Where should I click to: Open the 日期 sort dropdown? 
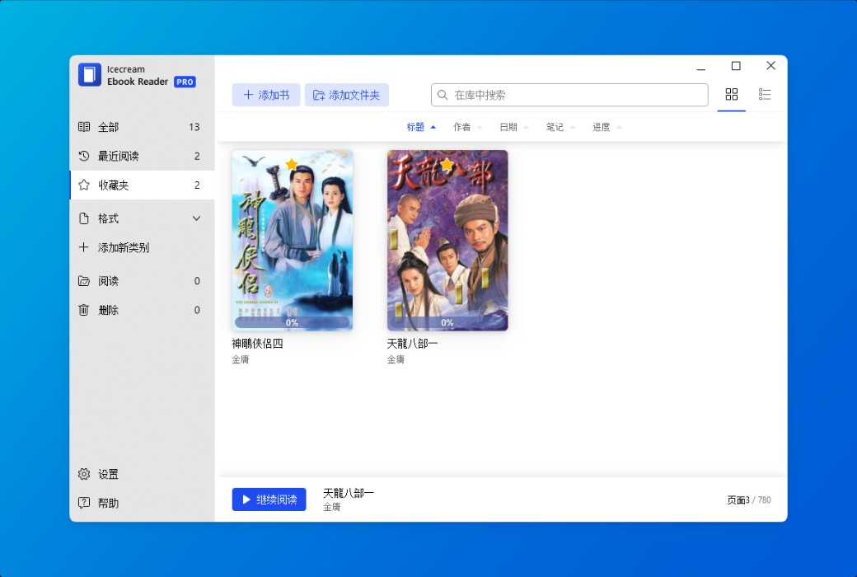(x=509, y=126)
